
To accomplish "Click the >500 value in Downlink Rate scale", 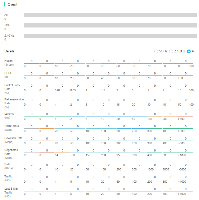I will point(181,143).
